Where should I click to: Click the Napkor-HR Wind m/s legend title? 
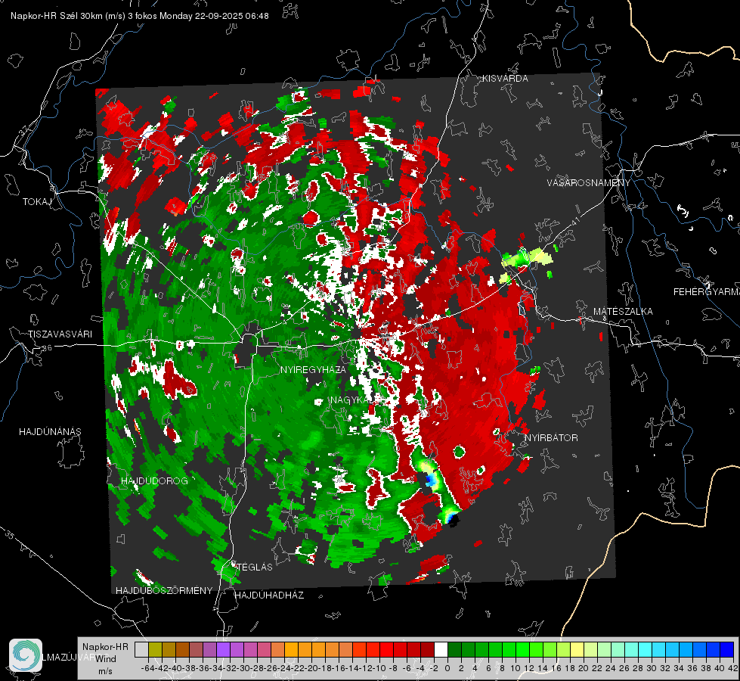[x=105, y=658]
